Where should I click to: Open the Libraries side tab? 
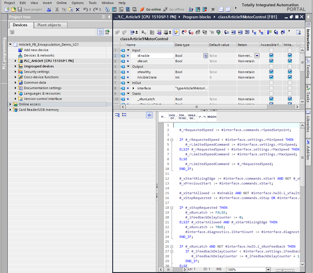click(308, 123)
